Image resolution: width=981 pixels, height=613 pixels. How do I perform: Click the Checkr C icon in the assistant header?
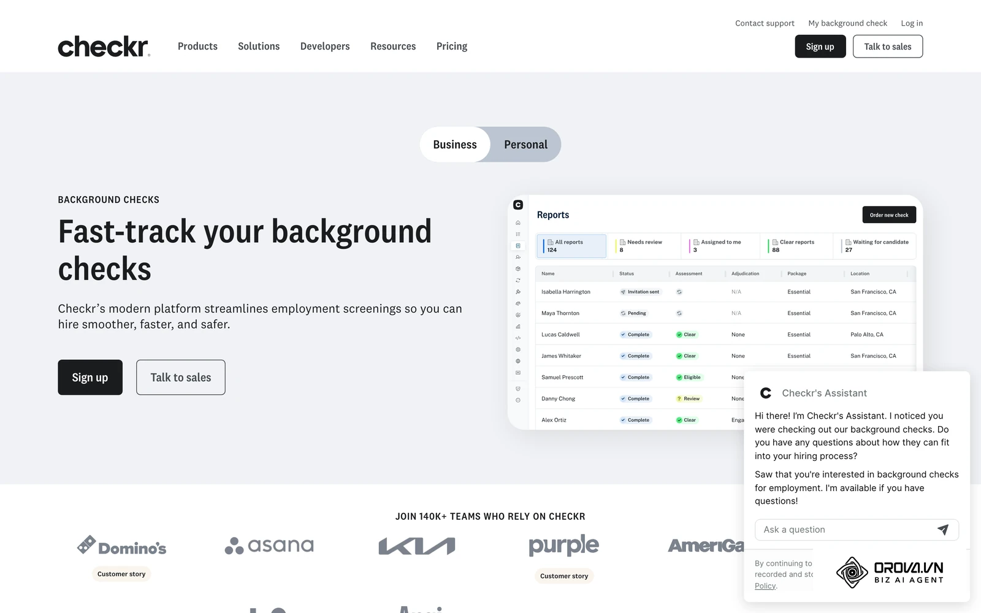766,393
